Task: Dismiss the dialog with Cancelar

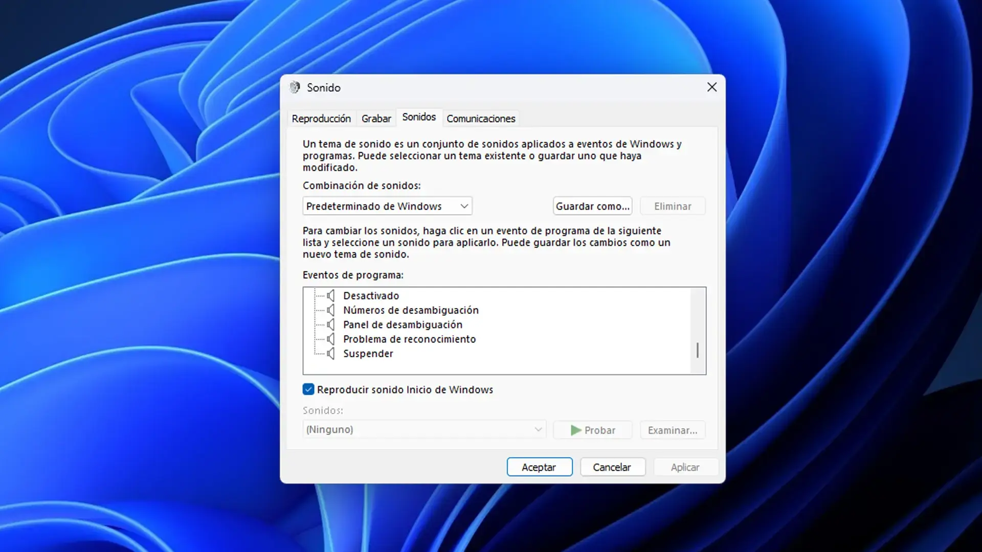Action: pyautogui.click(x=612, y=467)
